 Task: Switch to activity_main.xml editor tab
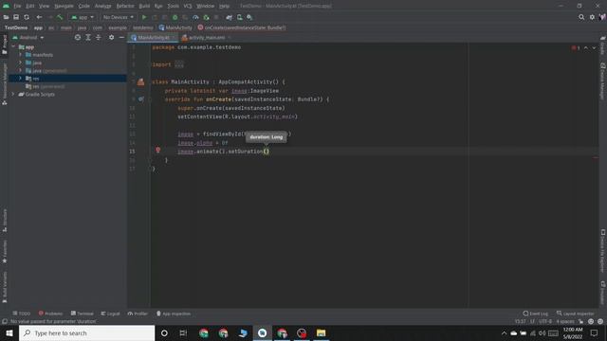pos(207,38)
